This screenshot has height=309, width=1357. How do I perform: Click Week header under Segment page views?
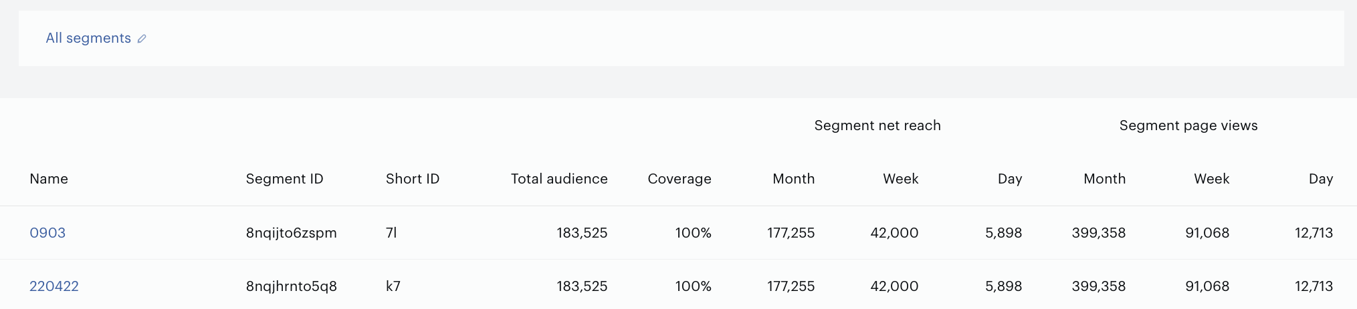[x=1212, y=179]
